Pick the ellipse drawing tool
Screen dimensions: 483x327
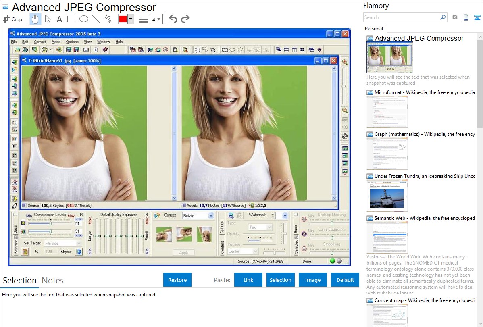[x=84, y=19]
